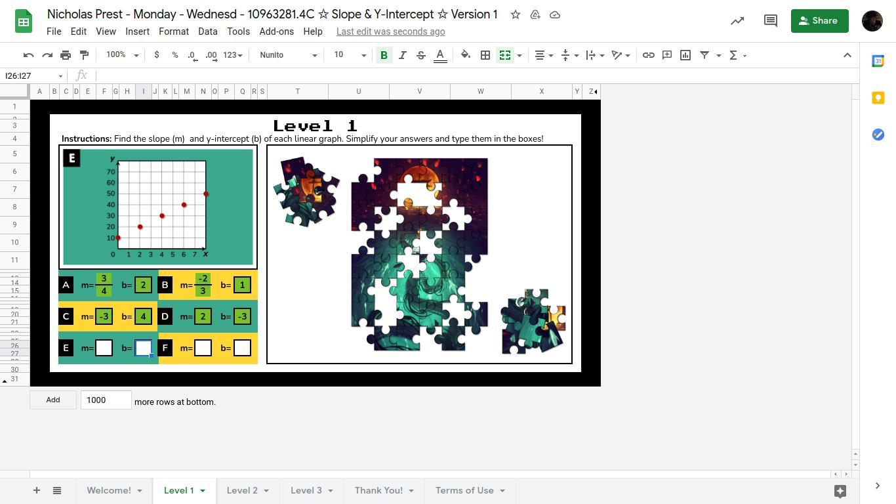
Task: Open the fill color picker
Action: pyautogui.click(x=466, y=55)
